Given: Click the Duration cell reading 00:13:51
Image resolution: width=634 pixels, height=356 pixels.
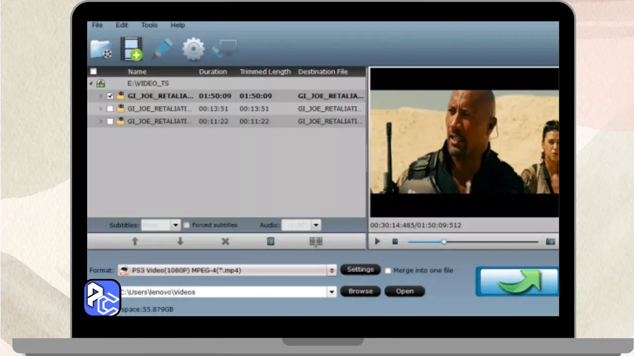Looking at the screenshot, I should click(x=213, y=109).
